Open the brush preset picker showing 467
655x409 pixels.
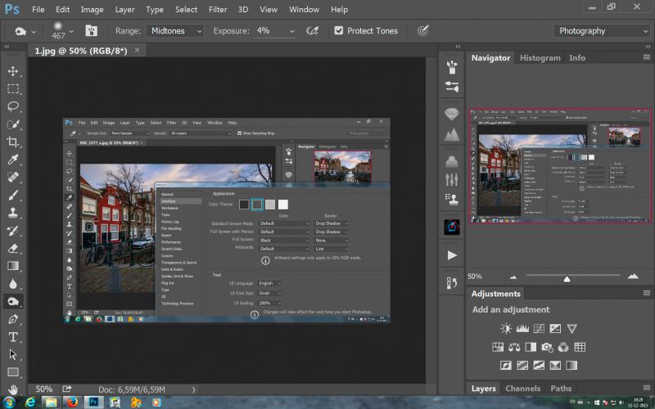[62, 30]
